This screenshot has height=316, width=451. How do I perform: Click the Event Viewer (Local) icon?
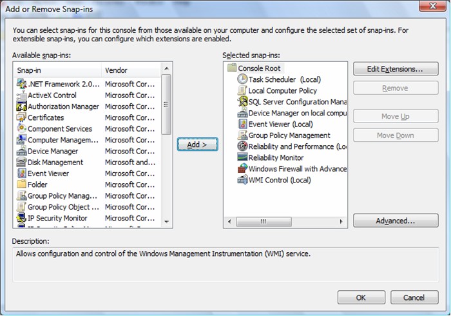(x=242, y=124)
